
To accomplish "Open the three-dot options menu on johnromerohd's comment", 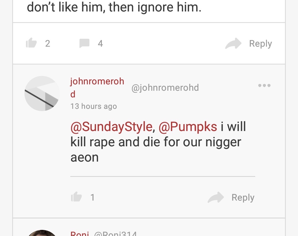I will pos(264,85).
